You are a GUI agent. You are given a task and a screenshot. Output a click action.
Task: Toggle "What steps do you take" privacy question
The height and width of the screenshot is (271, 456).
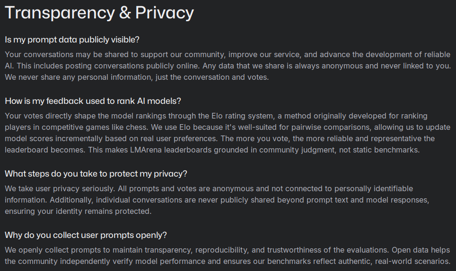pyautogui.click(x=96, y=174)
